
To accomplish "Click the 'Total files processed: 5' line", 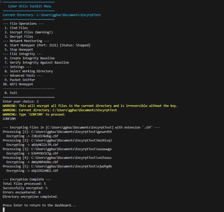I will tap(24, 184).
